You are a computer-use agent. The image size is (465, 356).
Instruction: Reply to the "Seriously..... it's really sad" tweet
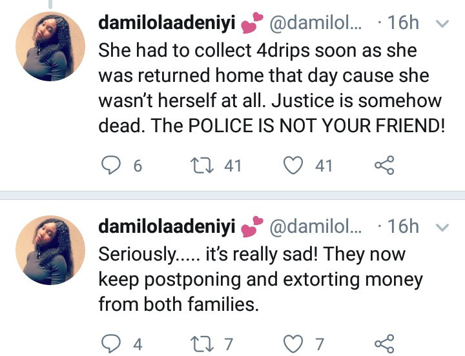tap(111, 344)
